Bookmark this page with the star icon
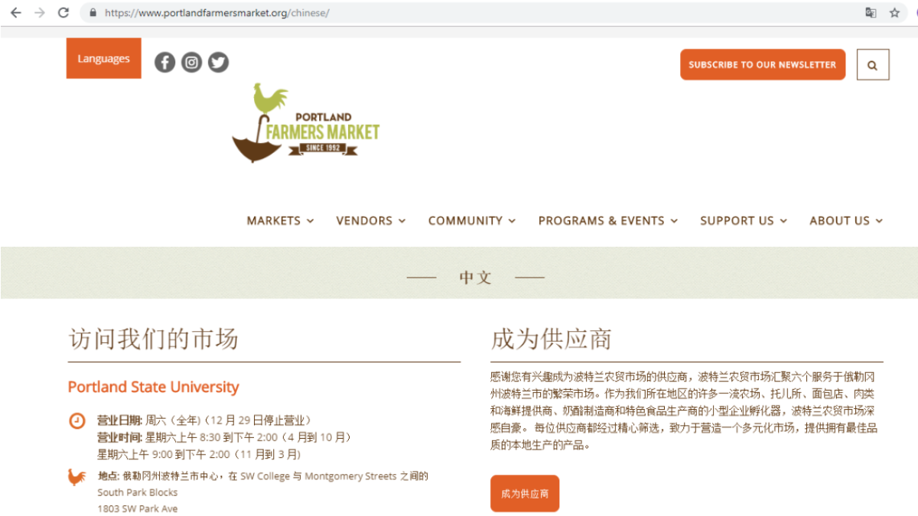The height and width of the screenshot is (516, 918). [x=894, y=12]
